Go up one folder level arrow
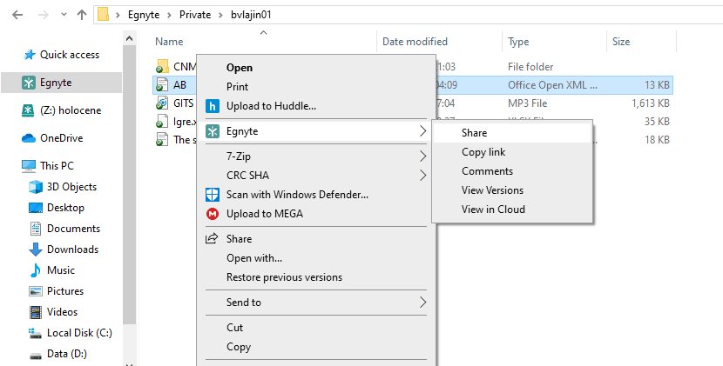723x366 pixels. coord(82,15)
